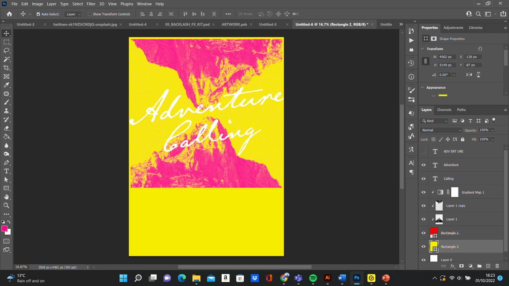Select the Hand tool
This screenshot has width=509, height=286.
6,197
